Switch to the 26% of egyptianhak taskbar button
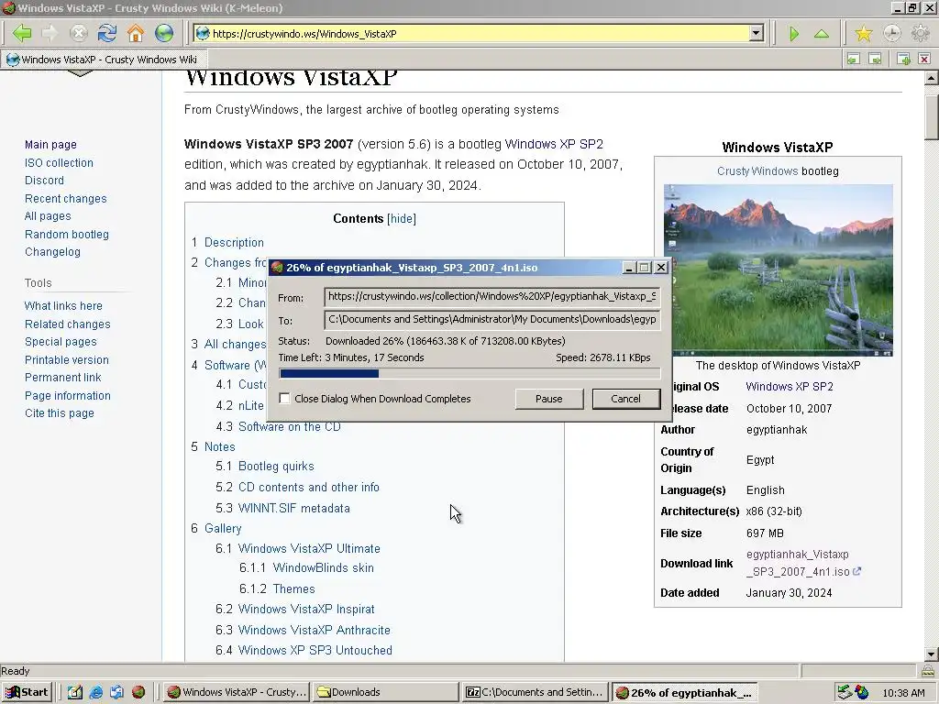The width and height of the screenshot is (939, 704). (684, 692)
